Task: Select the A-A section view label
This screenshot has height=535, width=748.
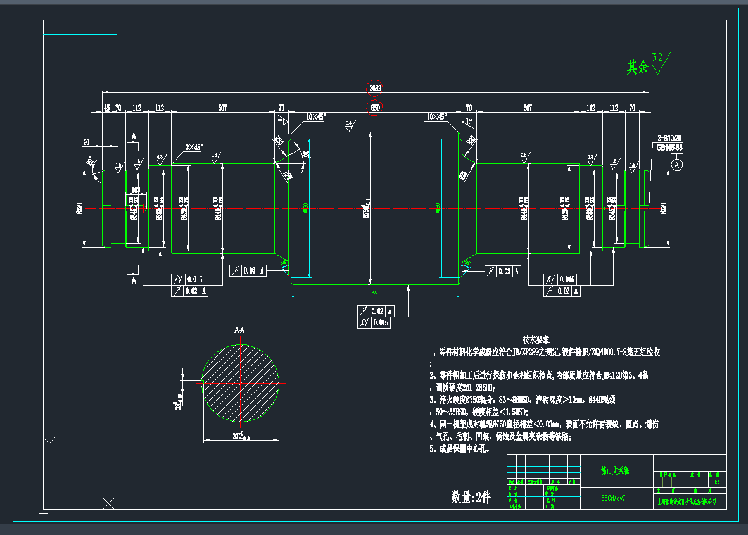Action: pyautogui.click(x=240, y=330)
